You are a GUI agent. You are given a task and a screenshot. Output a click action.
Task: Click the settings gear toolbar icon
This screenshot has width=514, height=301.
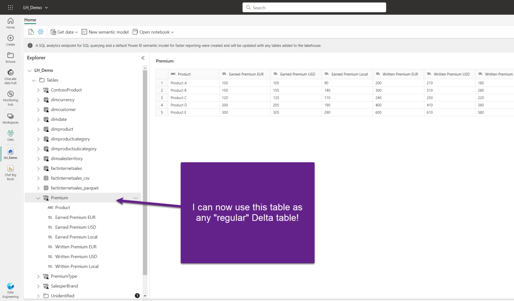pos(40,32)
